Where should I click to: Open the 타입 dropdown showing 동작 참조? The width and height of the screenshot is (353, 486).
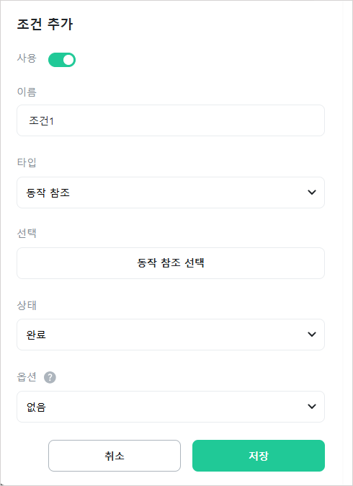click(x=171, y=193)
